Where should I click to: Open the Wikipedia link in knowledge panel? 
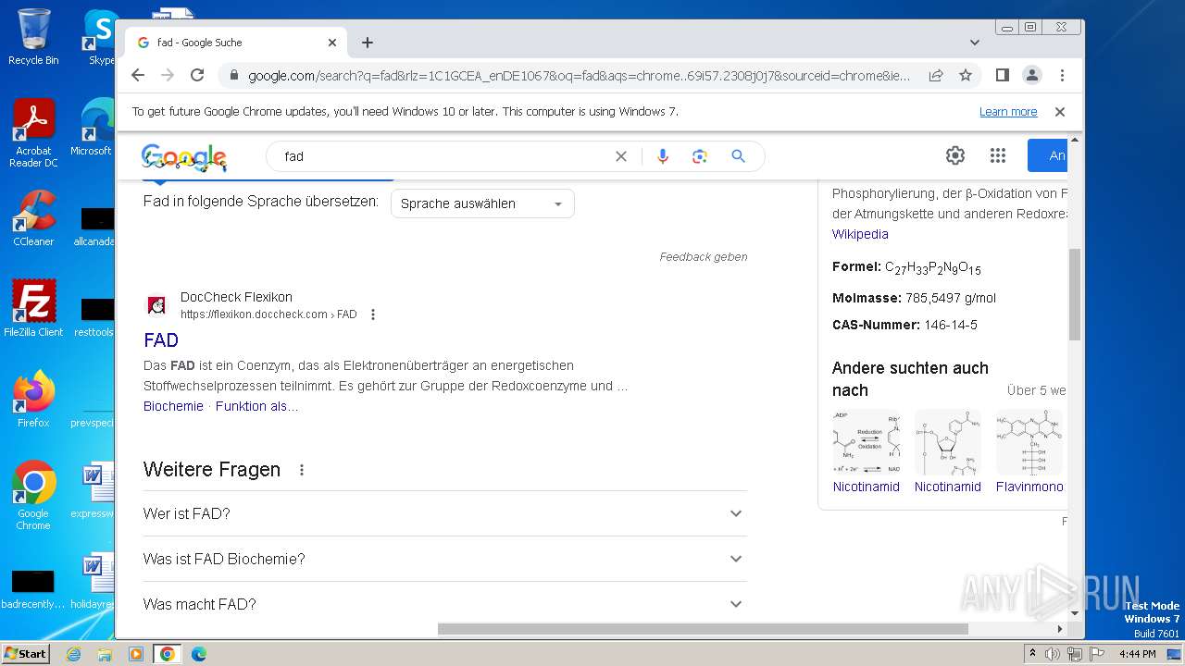860,234
